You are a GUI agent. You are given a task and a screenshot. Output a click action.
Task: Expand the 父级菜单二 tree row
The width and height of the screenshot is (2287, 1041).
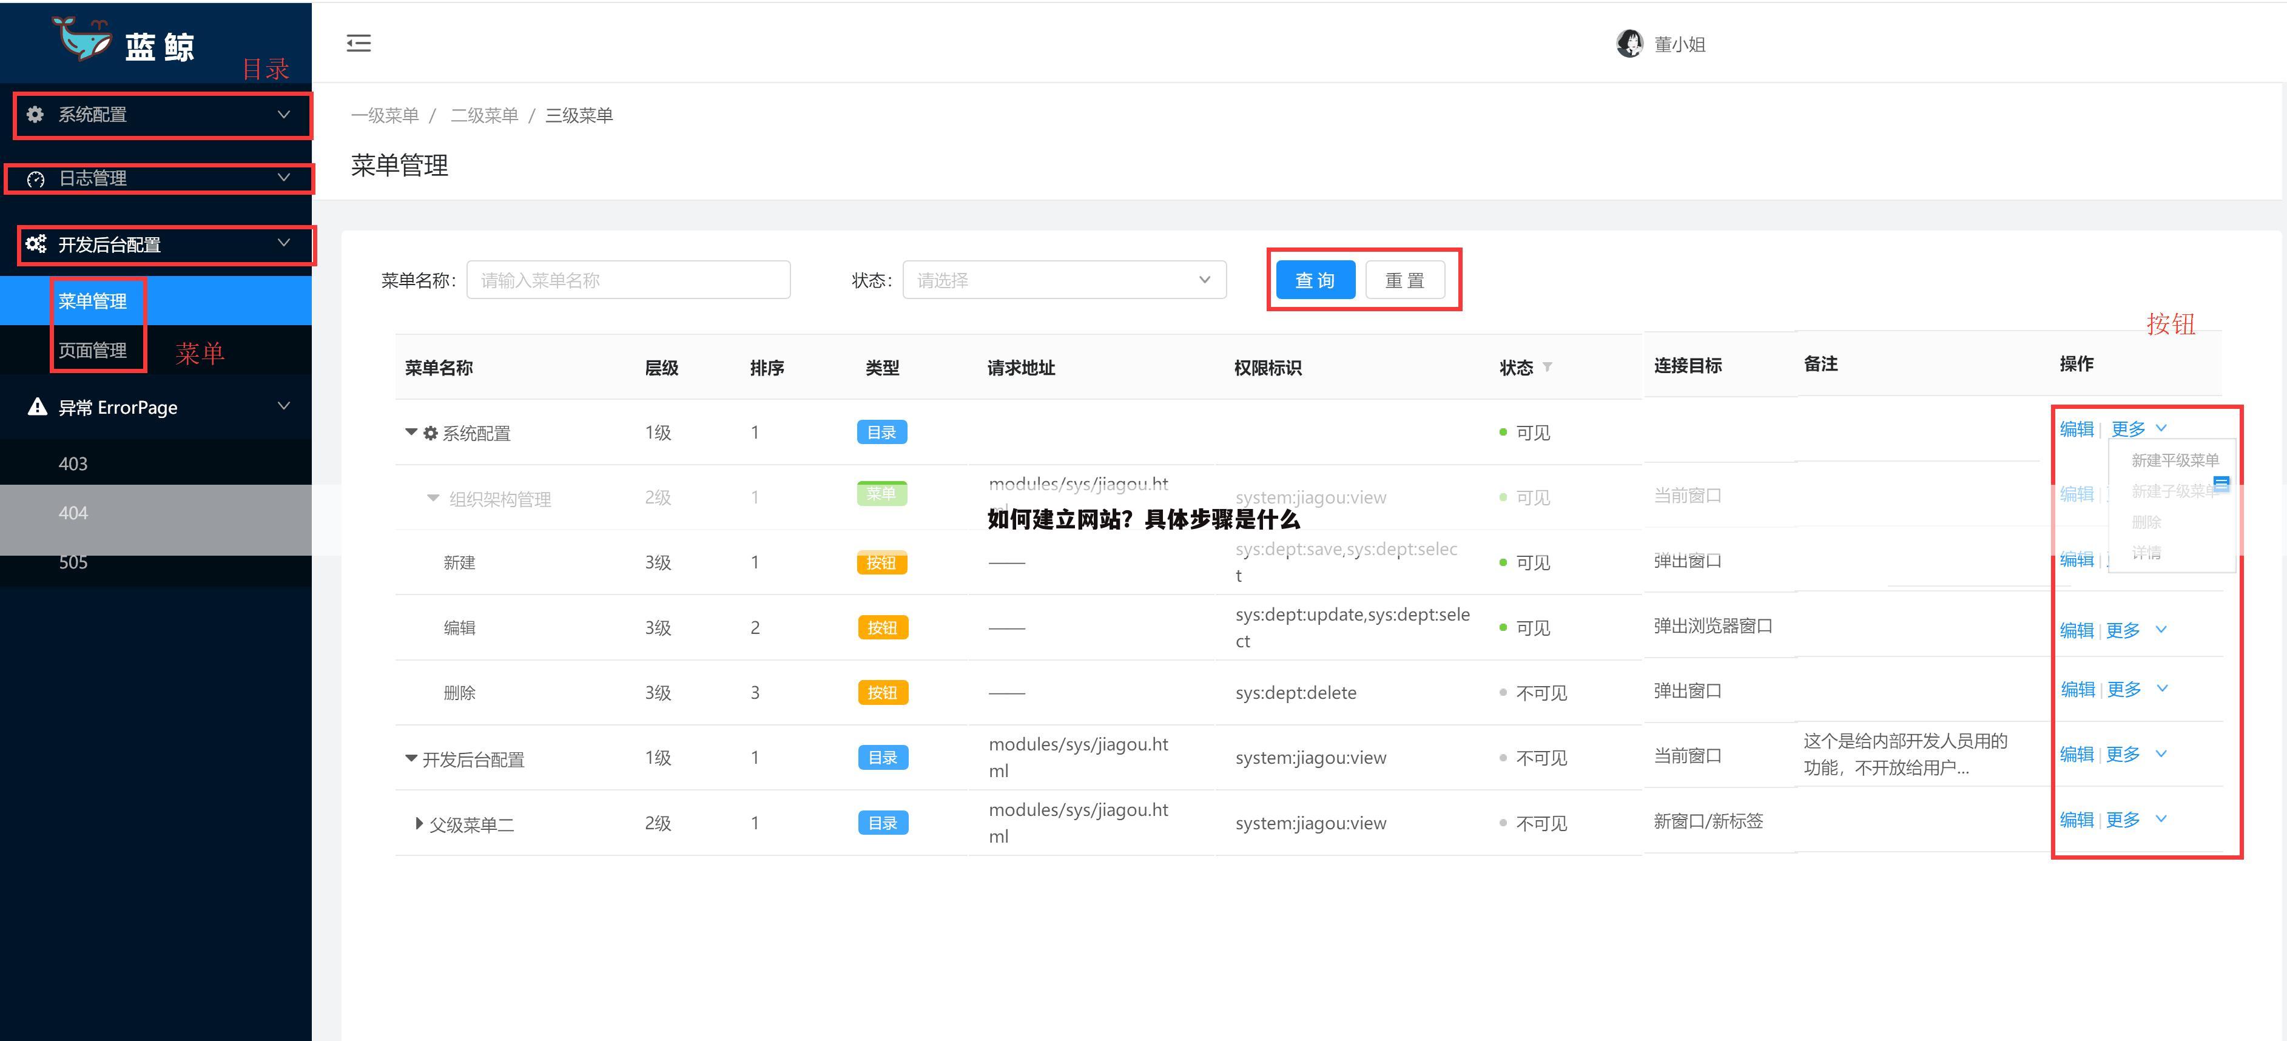418,824
